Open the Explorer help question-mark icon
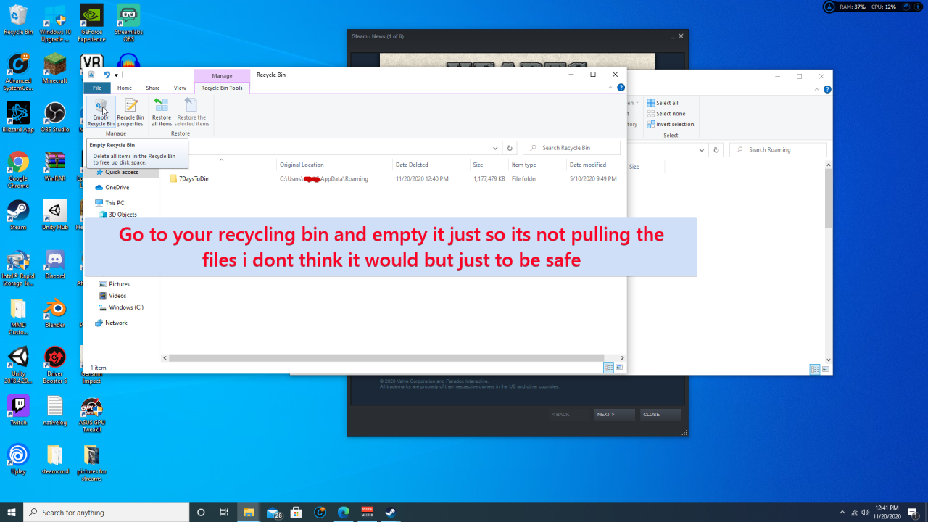 coord(621,88)
